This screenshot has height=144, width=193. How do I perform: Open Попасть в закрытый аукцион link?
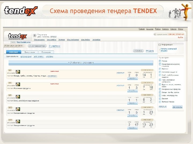tap(169, 50)
